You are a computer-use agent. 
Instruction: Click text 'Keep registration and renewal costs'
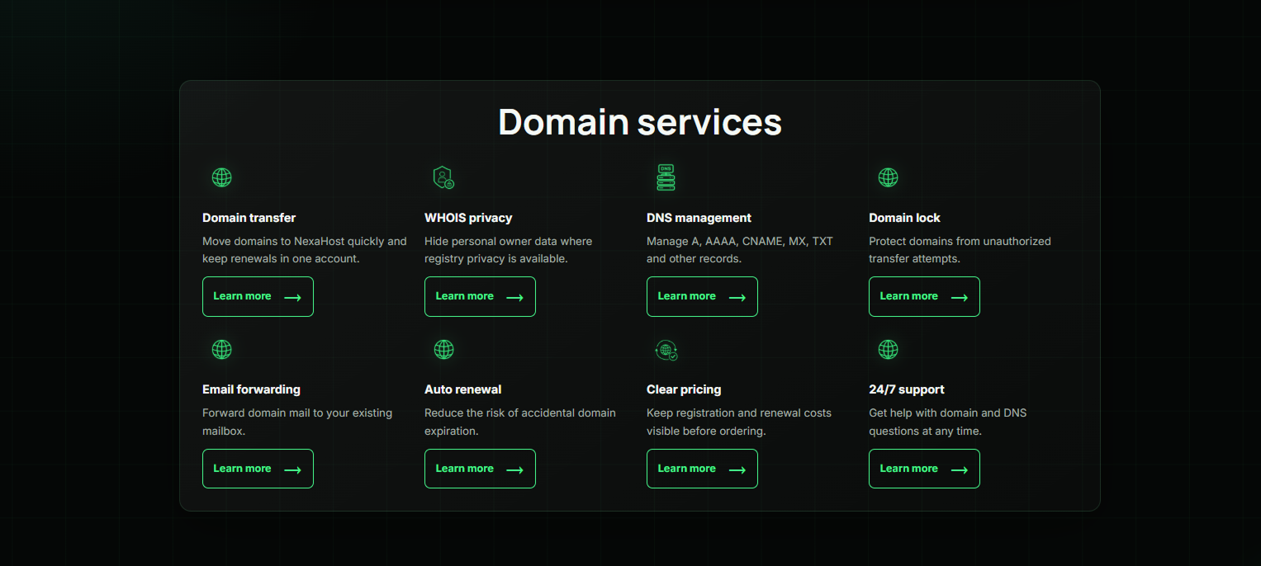tap(739, 413)
